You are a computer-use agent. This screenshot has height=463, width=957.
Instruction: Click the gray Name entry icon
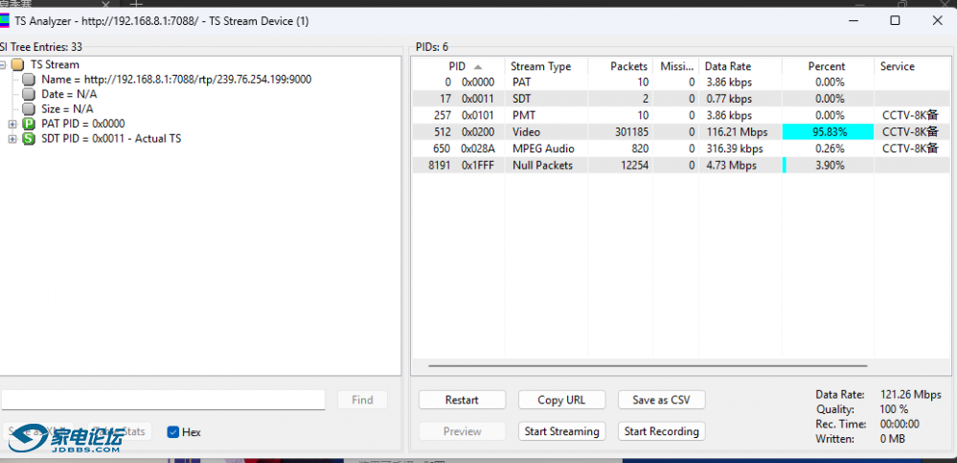[x=29, y=80]
